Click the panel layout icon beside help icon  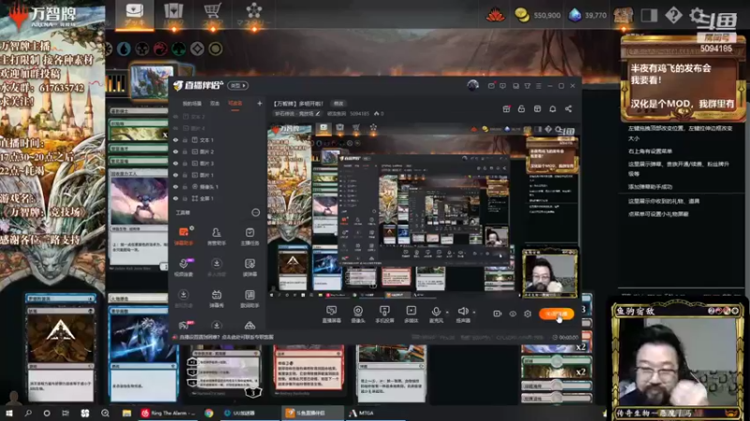click(x=649, y=15)
